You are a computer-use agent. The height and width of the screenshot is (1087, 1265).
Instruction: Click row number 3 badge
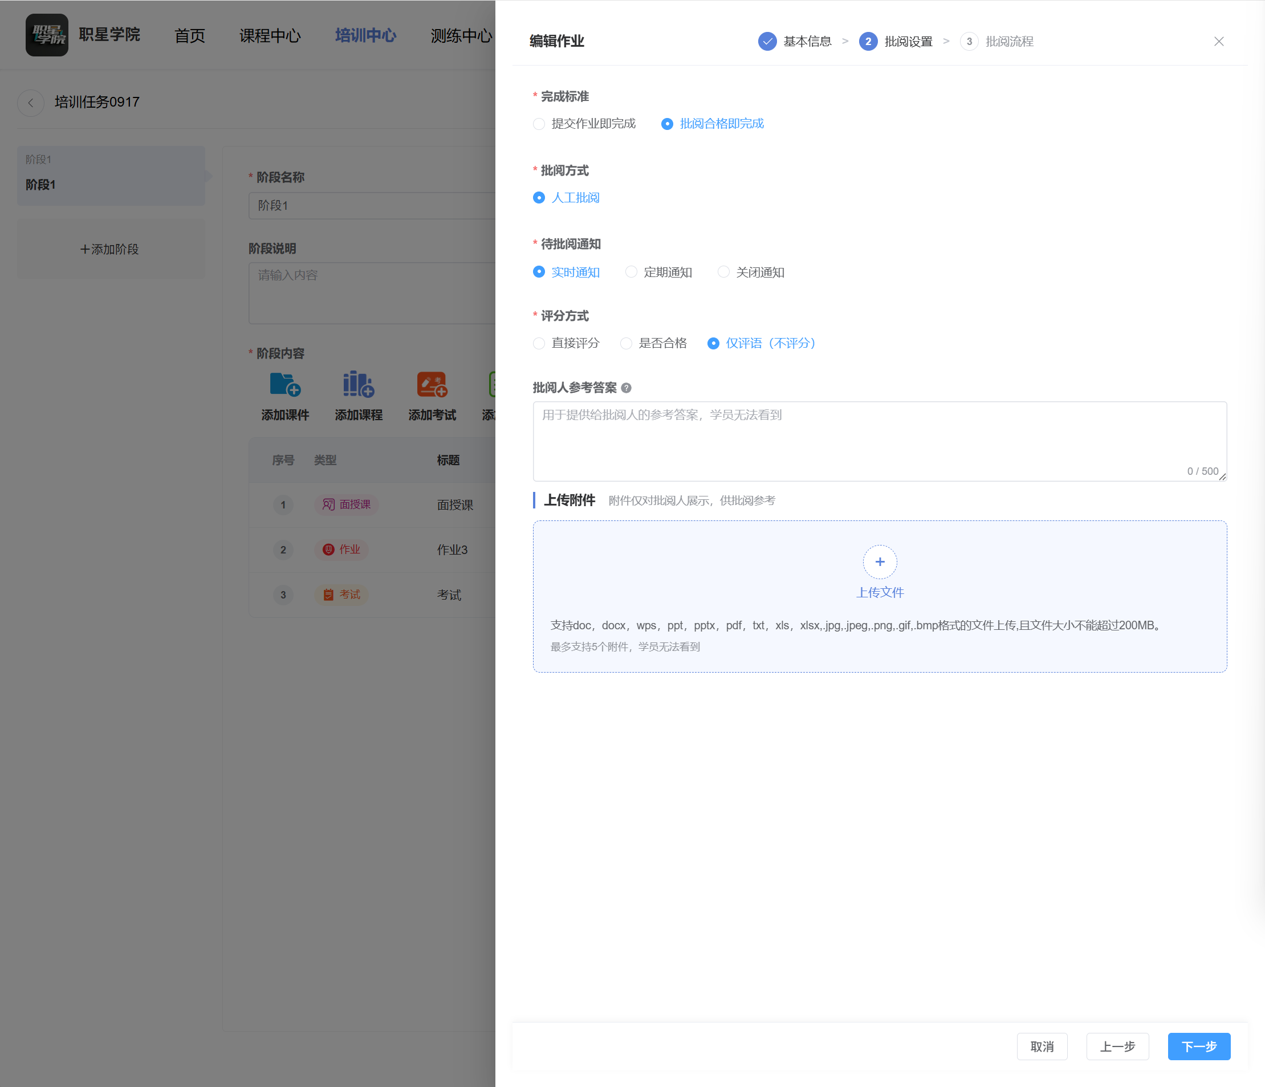tap(283, 595)
